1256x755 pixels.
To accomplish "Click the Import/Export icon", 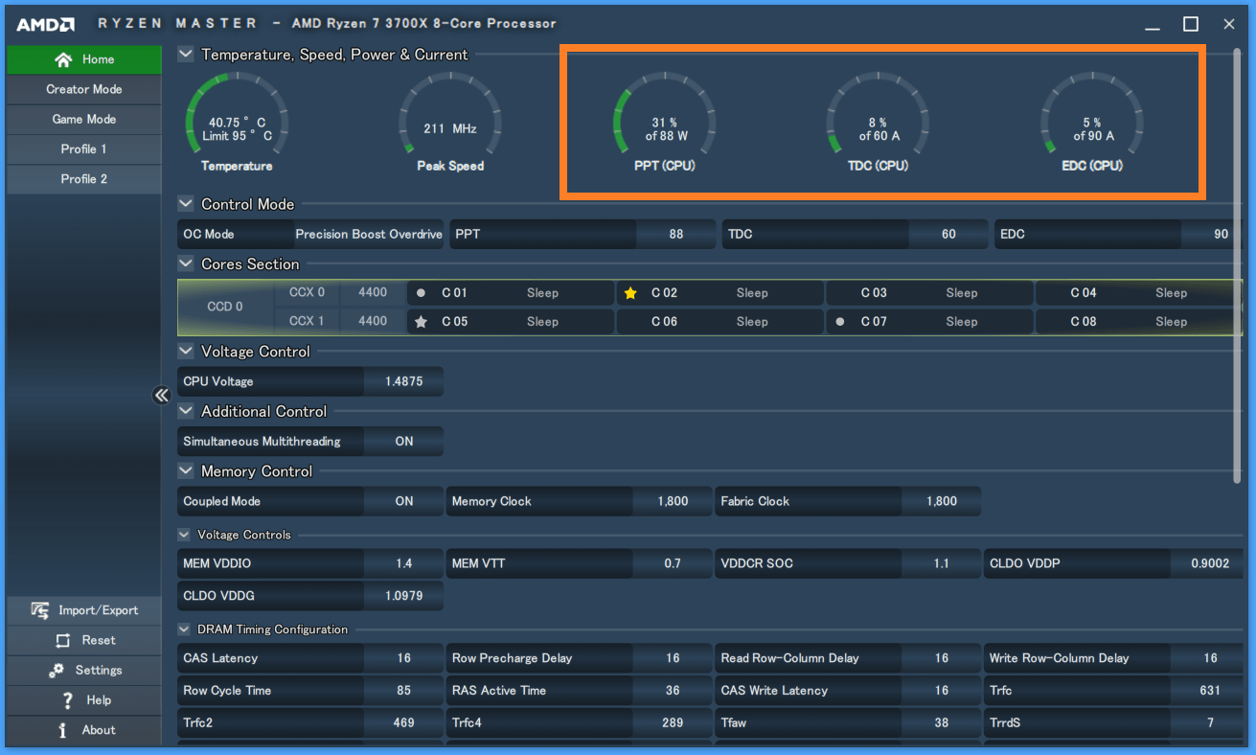I will [40, 610].
